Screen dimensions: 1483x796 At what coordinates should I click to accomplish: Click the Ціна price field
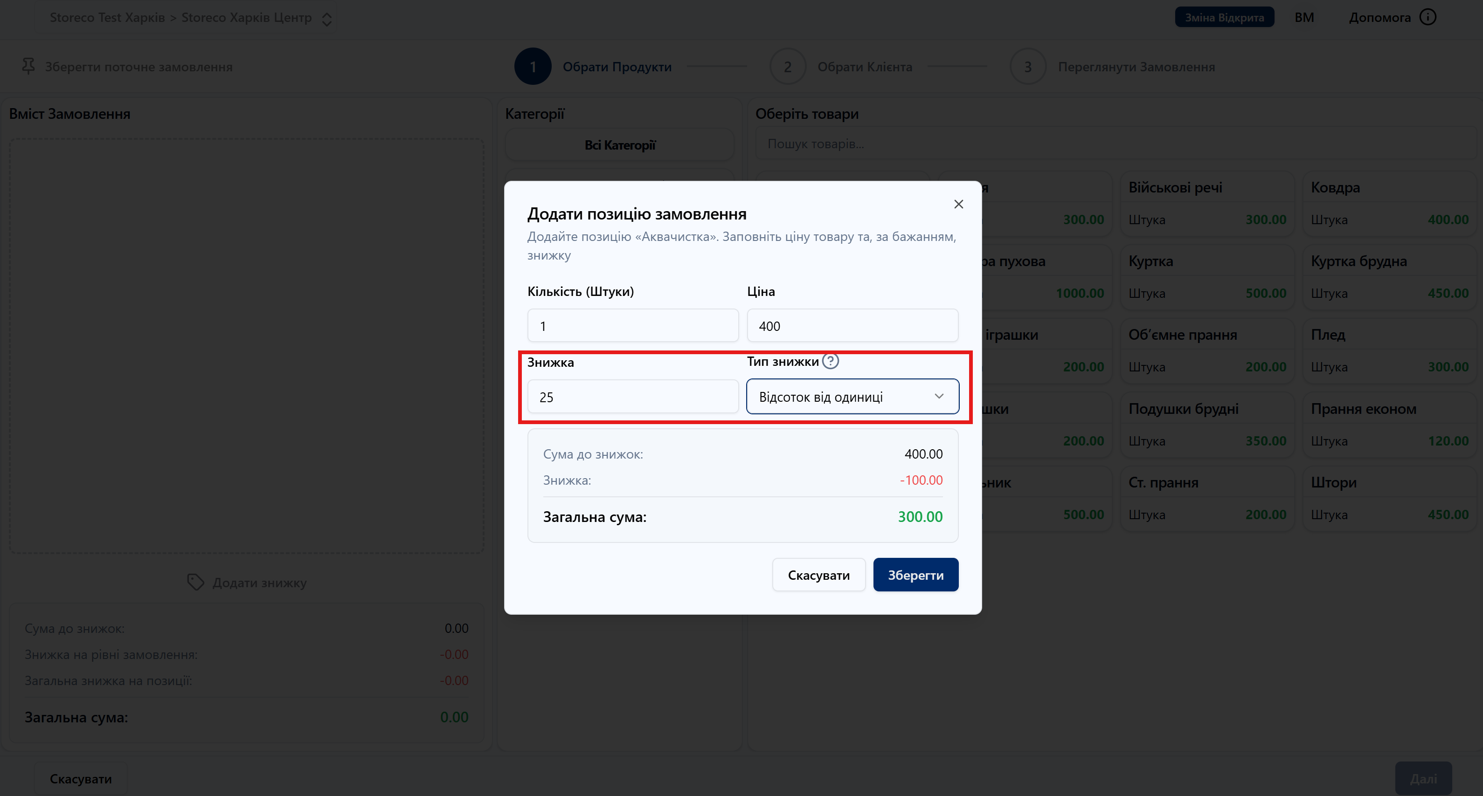coord(852,326)
